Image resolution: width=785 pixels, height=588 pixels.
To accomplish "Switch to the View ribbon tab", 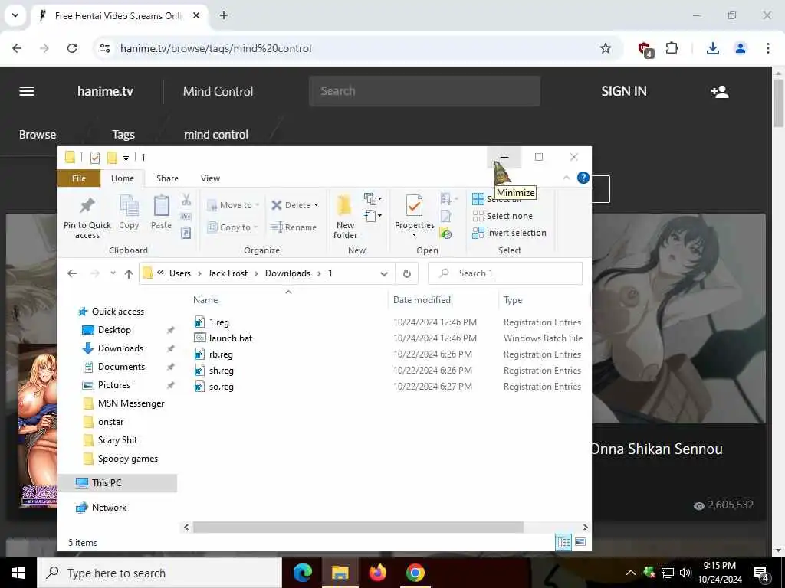I will pos(210,178).
